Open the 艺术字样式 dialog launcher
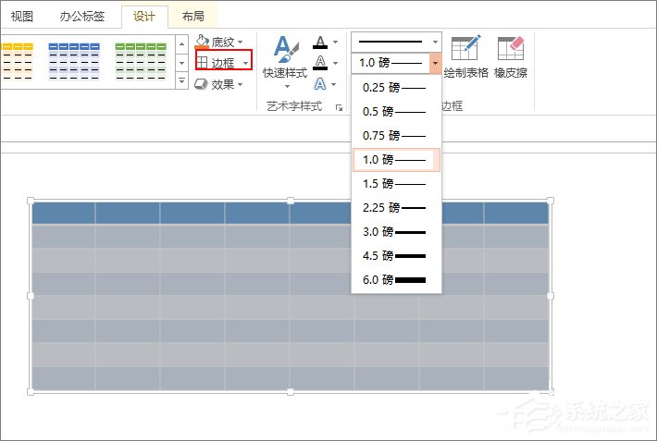The width and height of the screenshot is (657, 441). 339,107
